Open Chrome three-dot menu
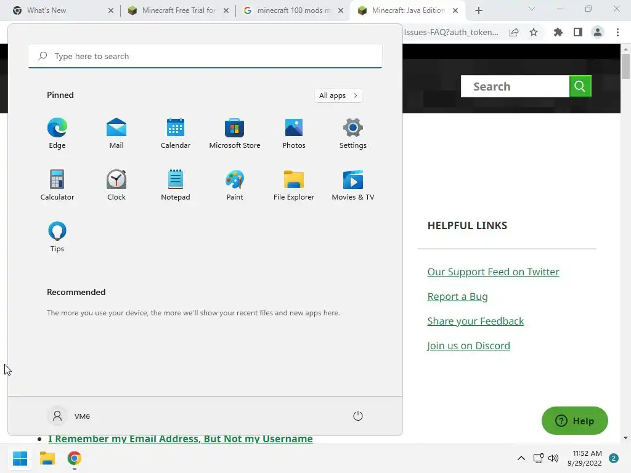This screenshot has height=473, width=631. [x=617, y=32]
